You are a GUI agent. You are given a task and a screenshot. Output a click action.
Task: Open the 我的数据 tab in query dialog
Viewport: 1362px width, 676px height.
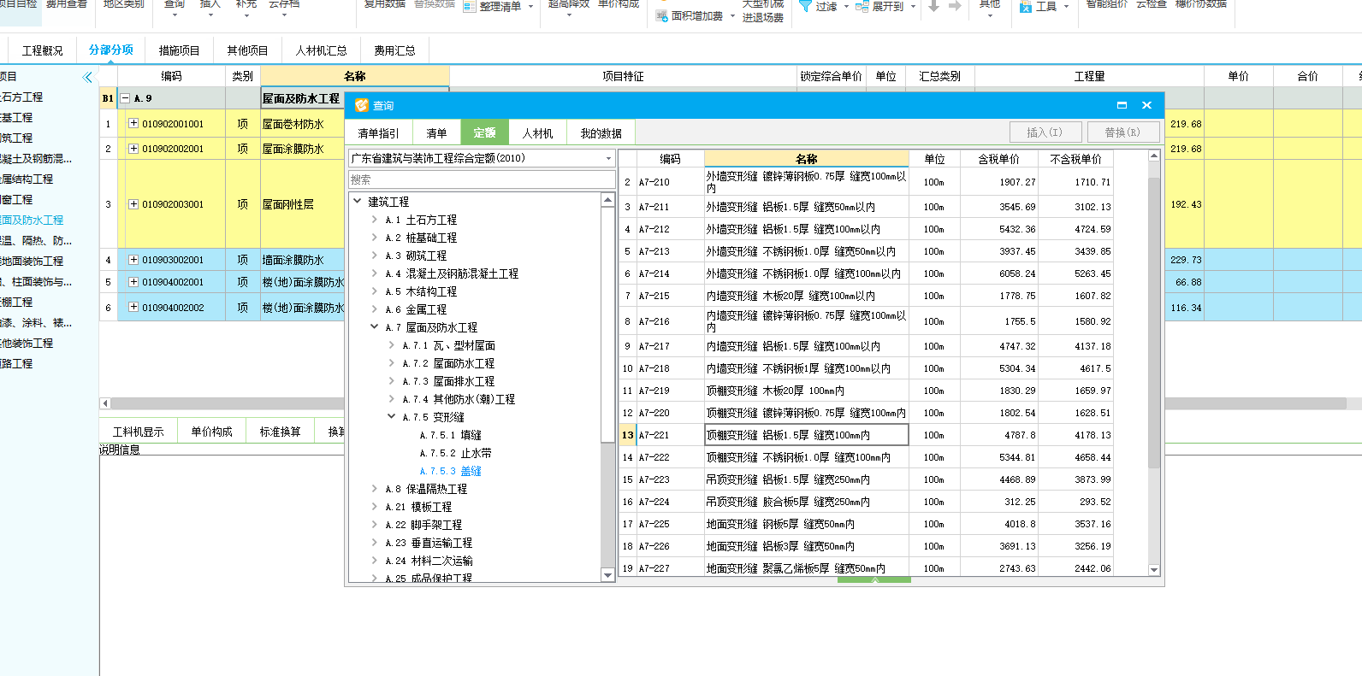point(601,133)
